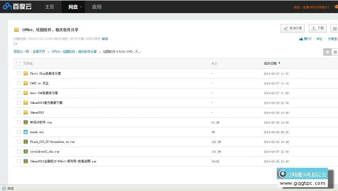The image size is (338, 191).
Task: Click the CASS or 天正 folder icon
Action: [26, 83]
